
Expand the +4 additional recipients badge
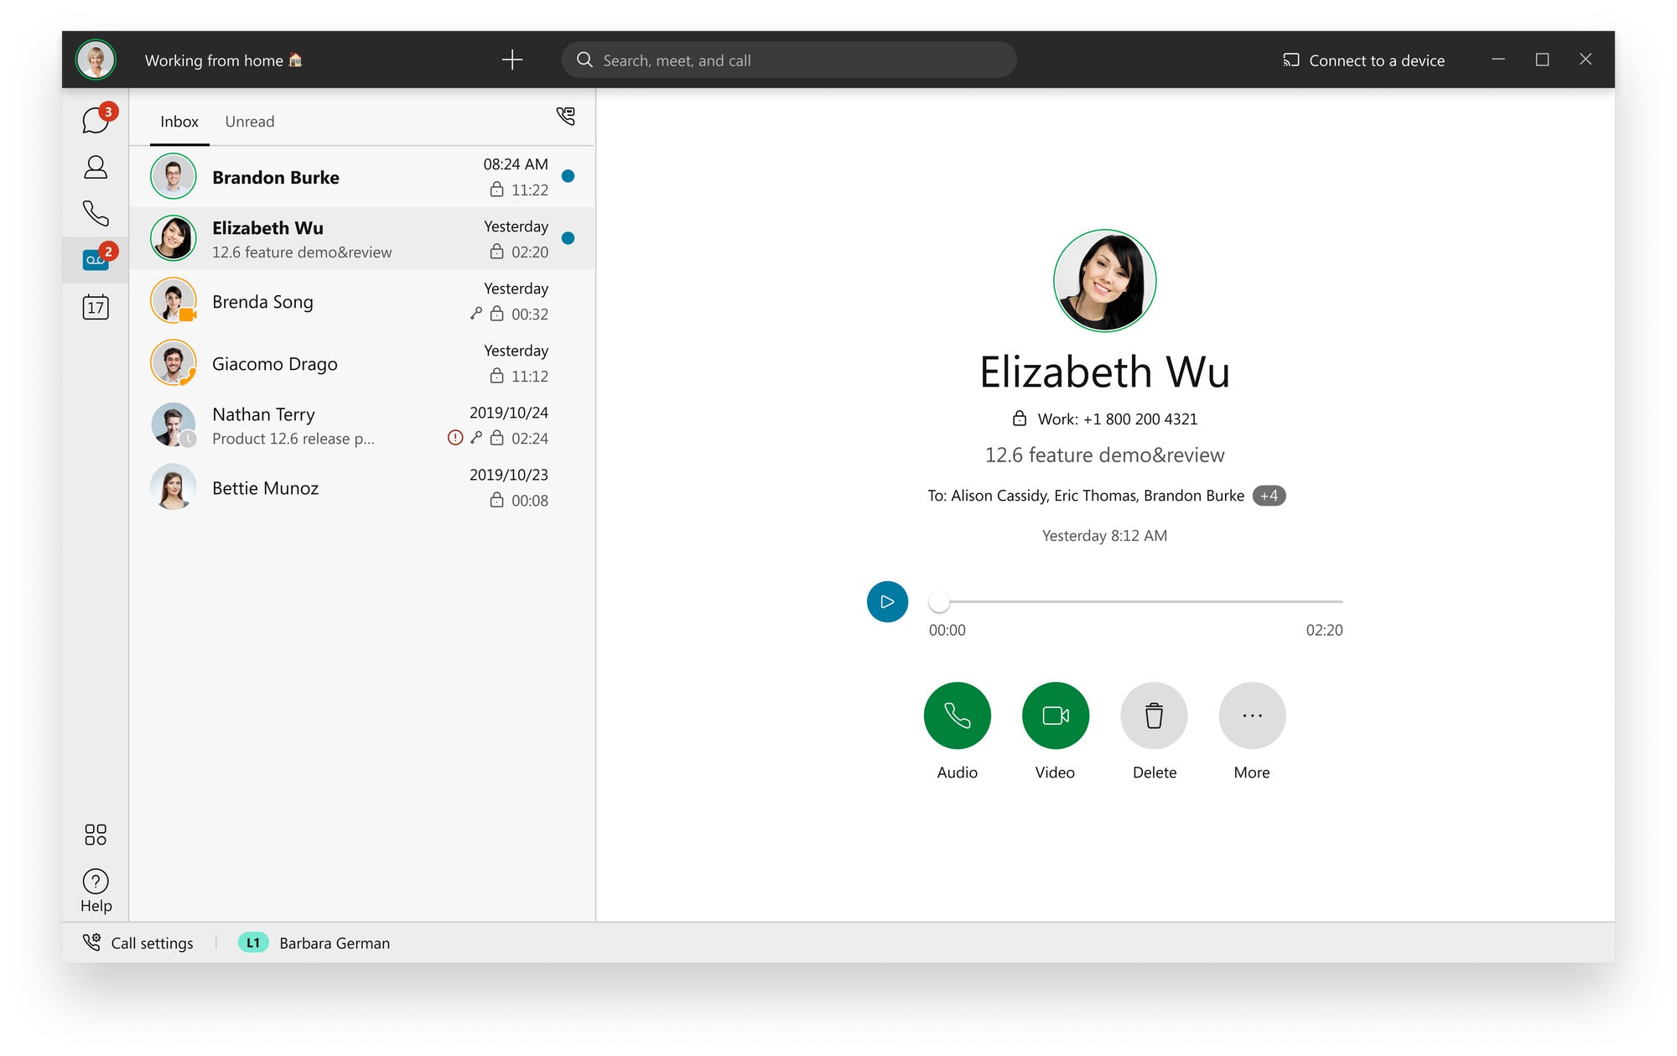(x=1269, y=496)
